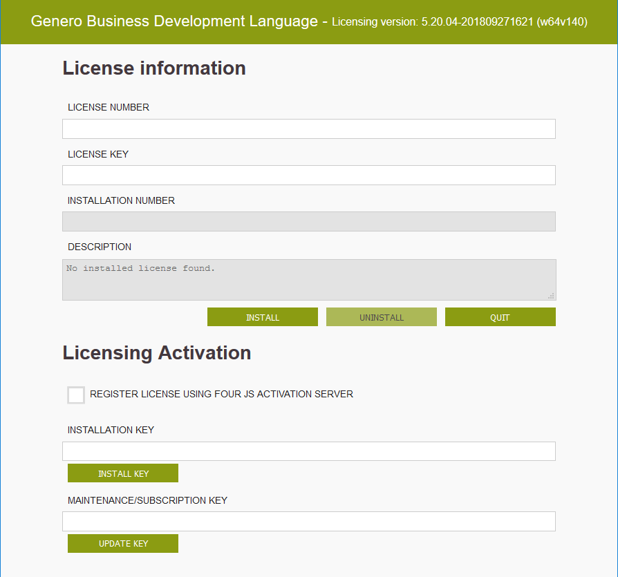Click the UPDATE KEY button
This screenshot has height=577, width=618.
(123, 544)
